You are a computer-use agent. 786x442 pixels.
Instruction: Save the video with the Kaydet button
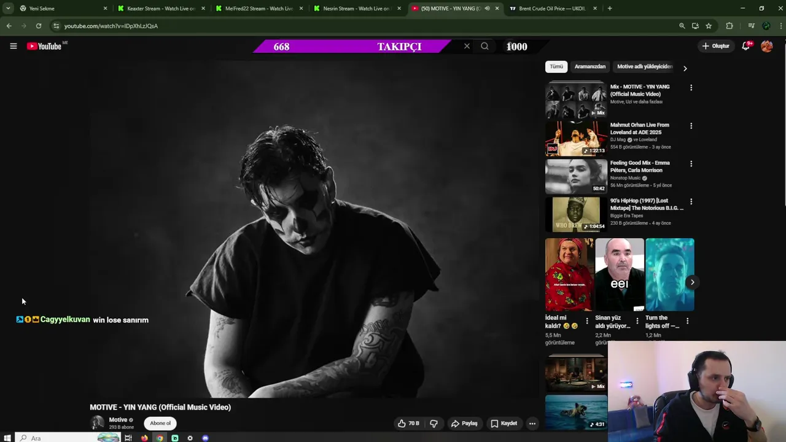pos(504,423)
